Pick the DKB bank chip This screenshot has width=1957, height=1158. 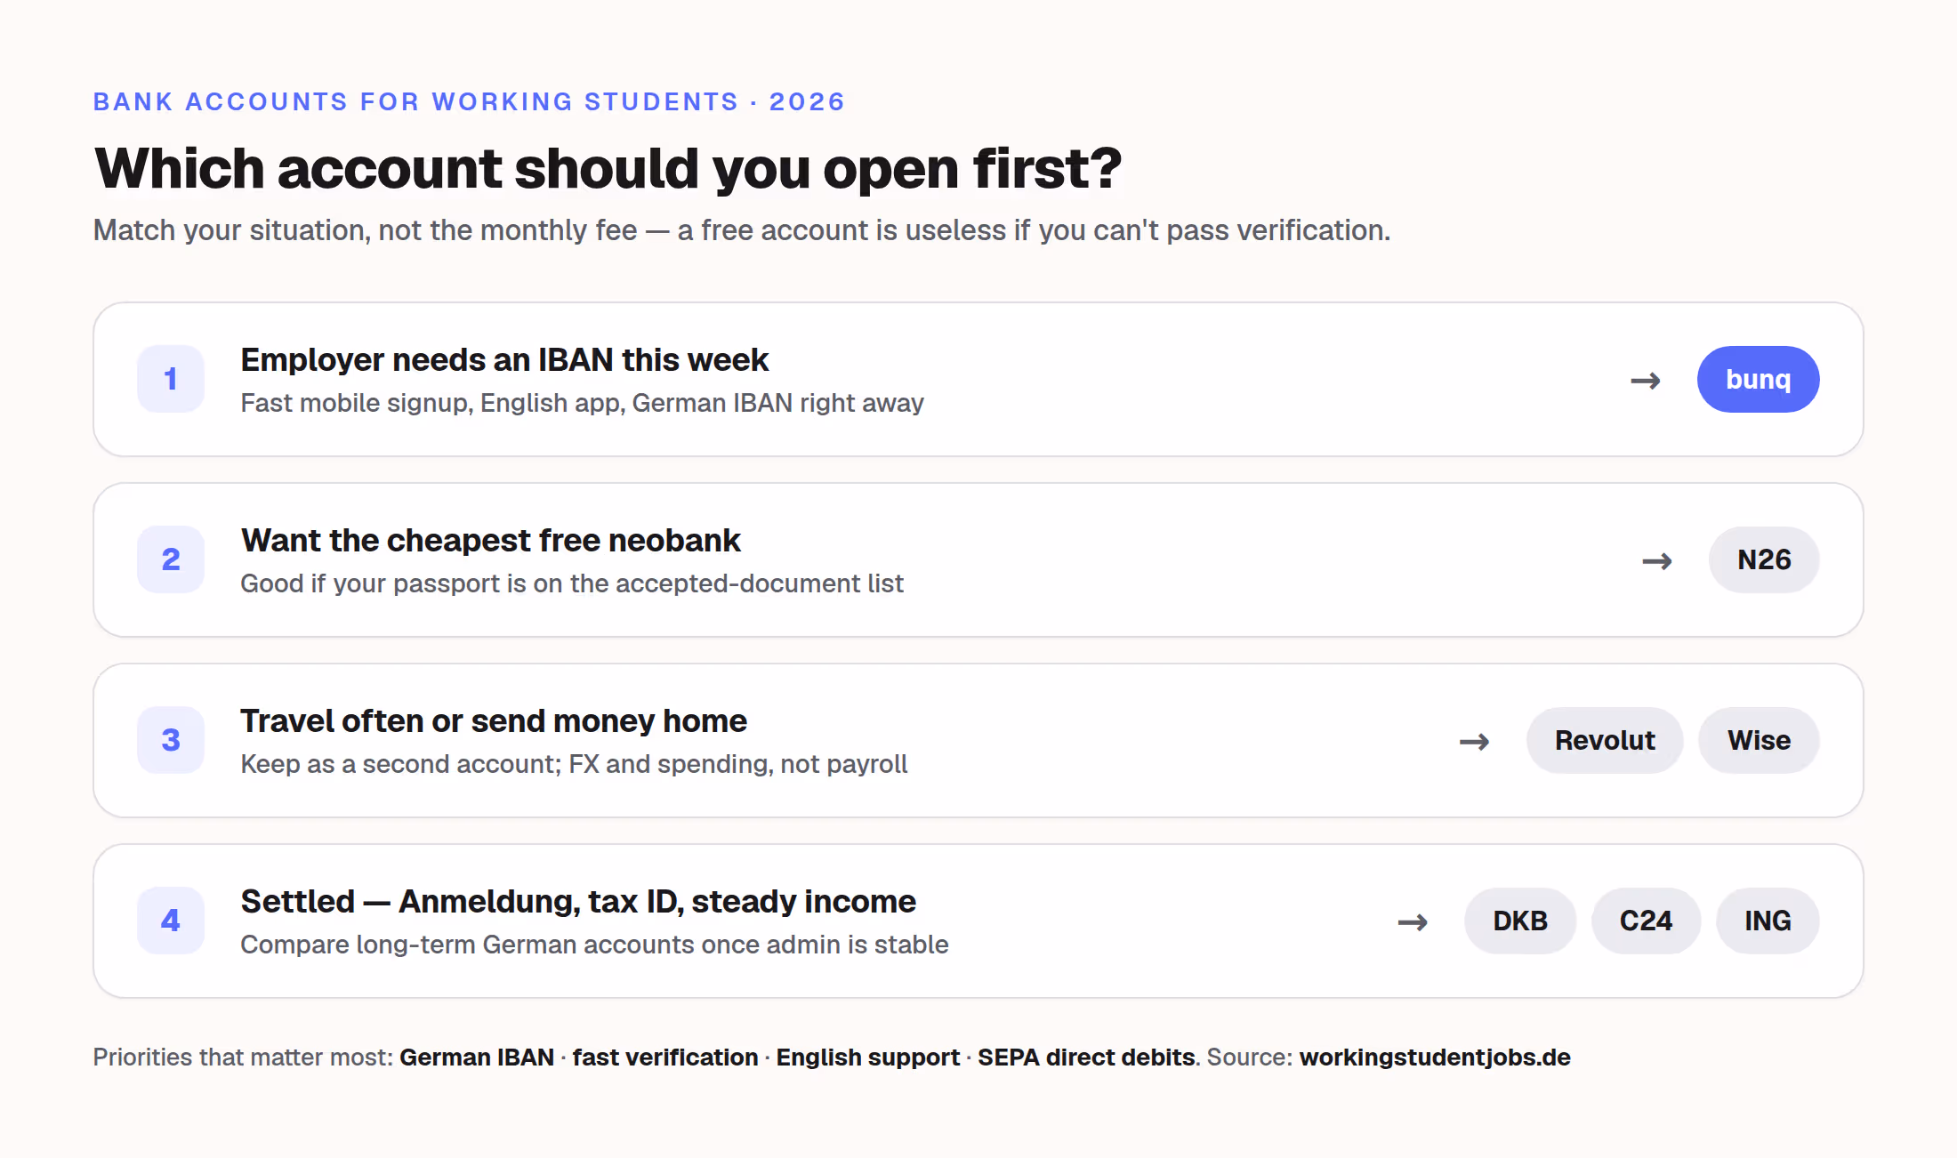pyautogui.click(x=1520, y=921)
